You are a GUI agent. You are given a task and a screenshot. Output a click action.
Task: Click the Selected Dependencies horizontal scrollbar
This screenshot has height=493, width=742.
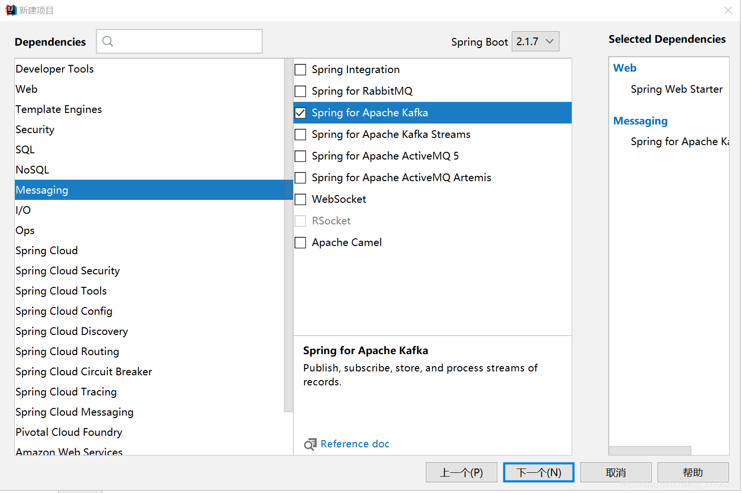click(650, 451)
